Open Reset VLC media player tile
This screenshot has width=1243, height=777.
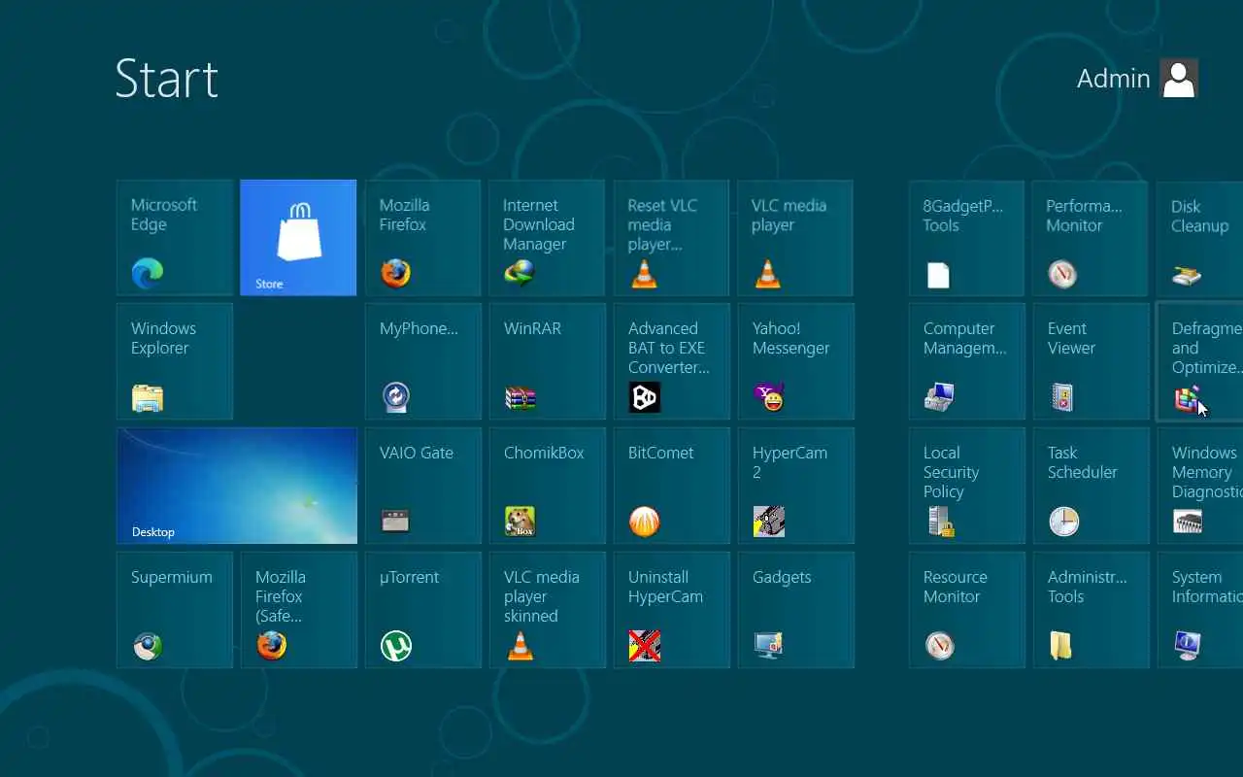671,238
